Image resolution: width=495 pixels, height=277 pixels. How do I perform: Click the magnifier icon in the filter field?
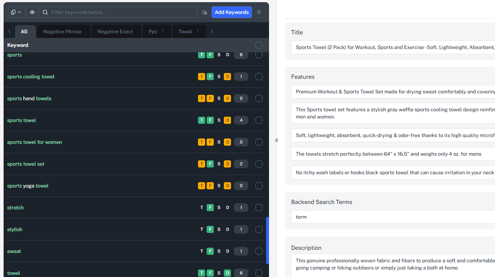[x=45, y=12]
